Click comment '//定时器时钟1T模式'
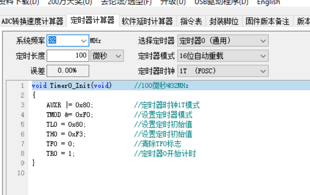Screen dimensions: 310x195 [x=167, y=105]
